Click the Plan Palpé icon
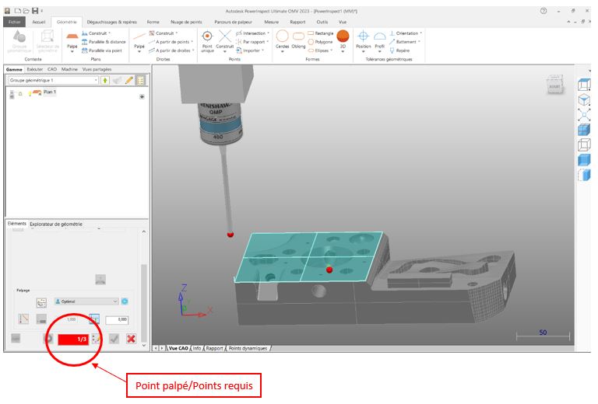The height and width of the screenshot is (404, 598). 72,40
